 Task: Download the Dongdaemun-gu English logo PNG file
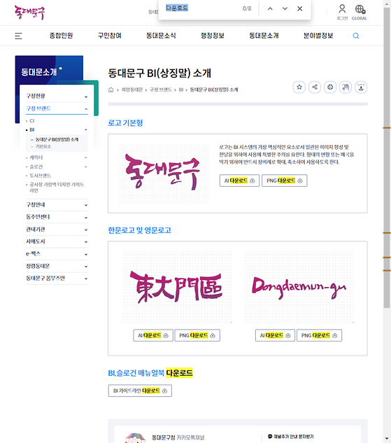tap(319, 335)
